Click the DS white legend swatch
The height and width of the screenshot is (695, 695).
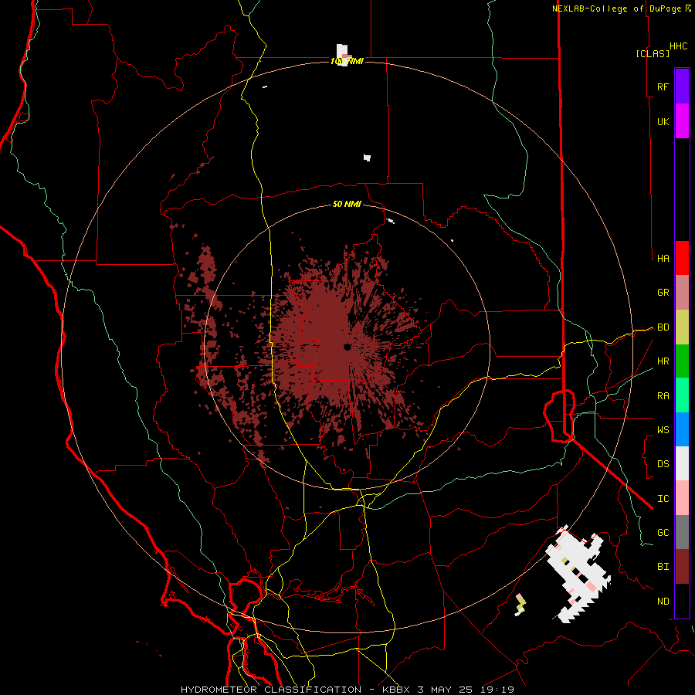pos(682,463)
